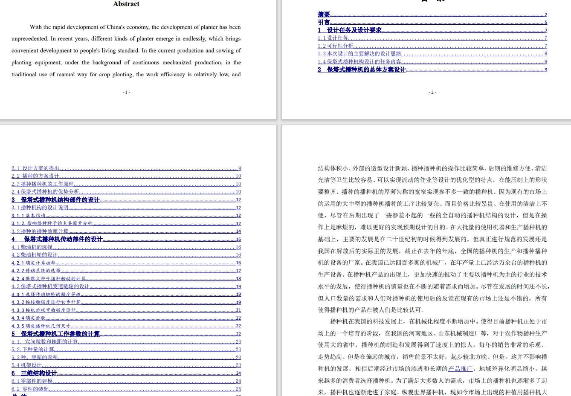Screen dimensions: 571x396
Task: Open link 5.1 穴间粒数和株距的计算
Action: point(126,342)
